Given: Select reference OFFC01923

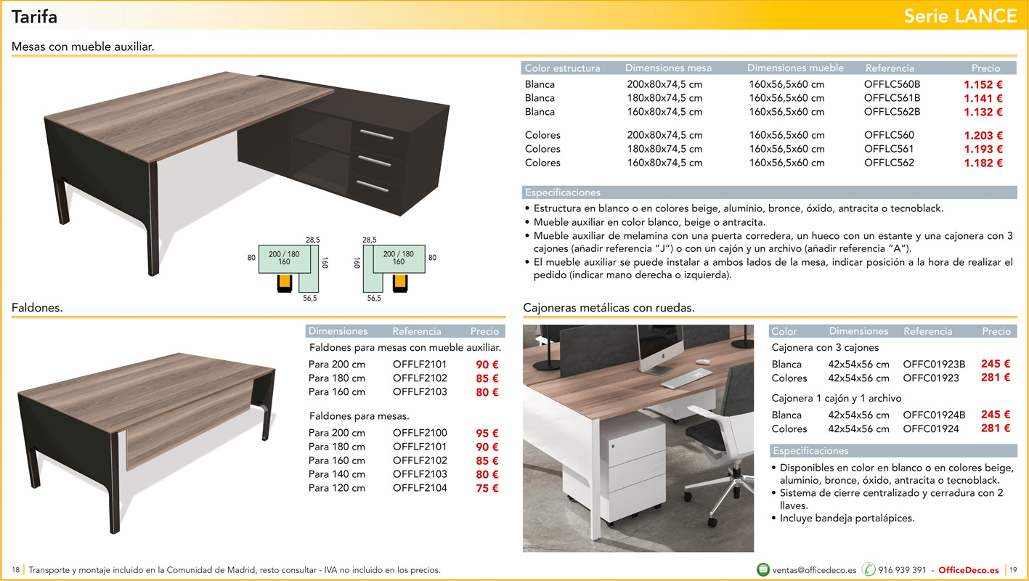Looking at the screenshot, I should [x=931, y=378].
